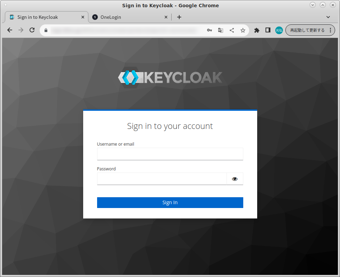Click the user profile avatar
The height and width of the screenshot is (277, 340).
click(279, 30)
